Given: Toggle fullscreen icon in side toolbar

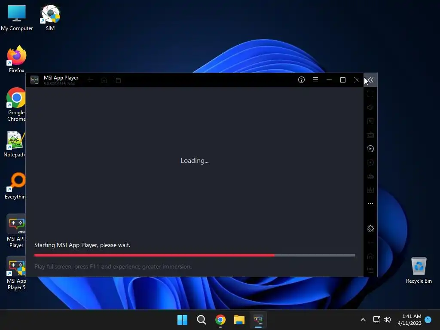Looking at the screenshot, I should point(370,94).
